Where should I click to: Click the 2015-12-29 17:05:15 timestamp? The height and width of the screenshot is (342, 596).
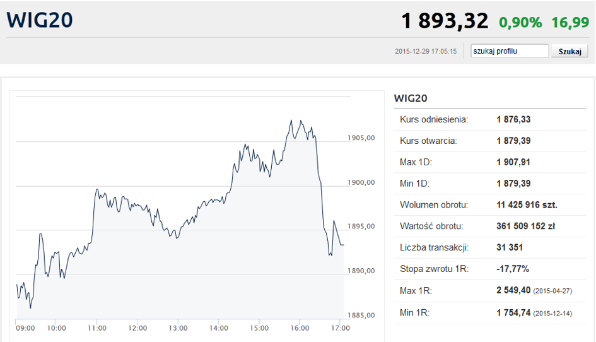point(426,51)
